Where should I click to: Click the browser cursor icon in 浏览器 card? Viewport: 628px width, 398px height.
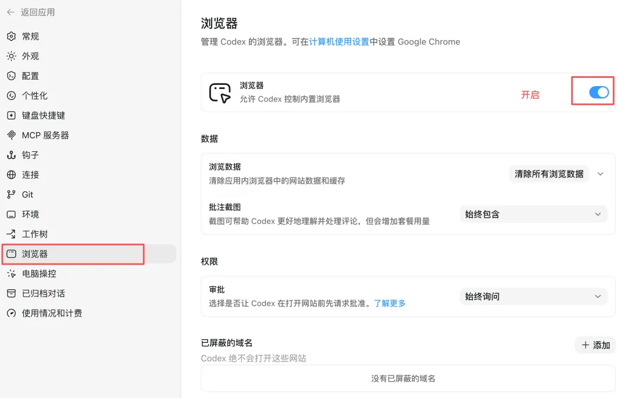tap(220, 93)
